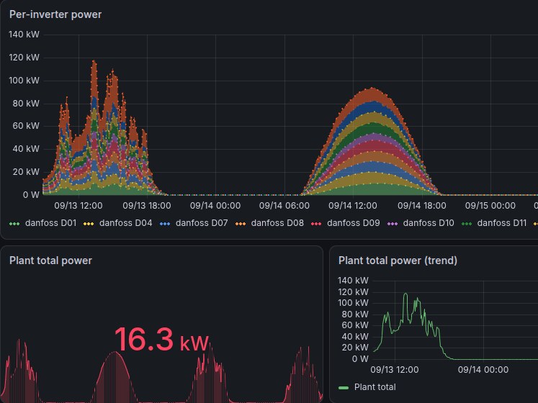Click the 09/14 06:00 axis label
This screenshot has width=538, height=403.
(x=284, y=205)
